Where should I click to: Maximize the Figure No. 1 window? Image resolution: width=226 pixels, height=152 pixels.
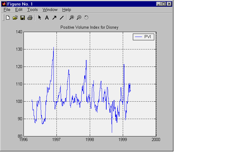tap(164, 4)
